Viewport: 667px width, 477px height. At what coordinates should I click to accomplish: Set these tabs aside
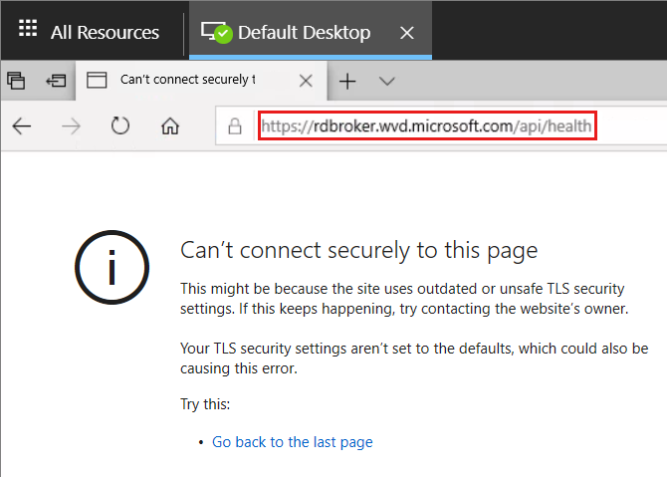click(56, 81)
